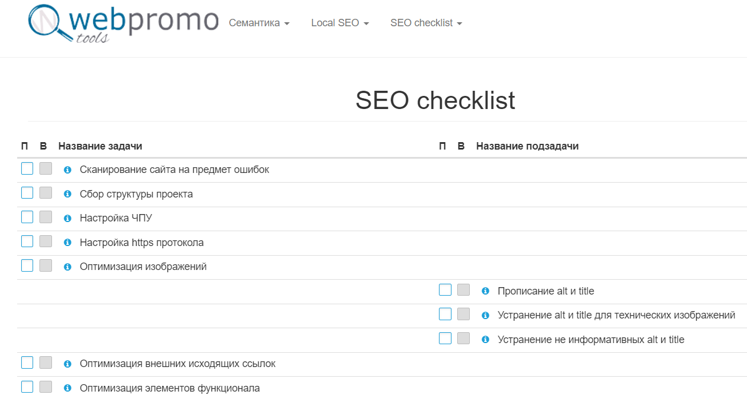Open info icon for Прописание alt и title
Screen dimensions: 747x399
[x=485, y=291]
